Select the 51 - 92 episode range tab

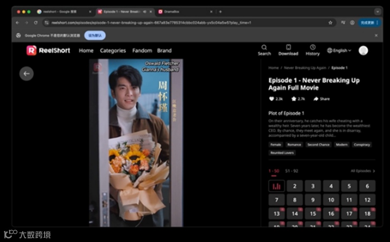292,171
